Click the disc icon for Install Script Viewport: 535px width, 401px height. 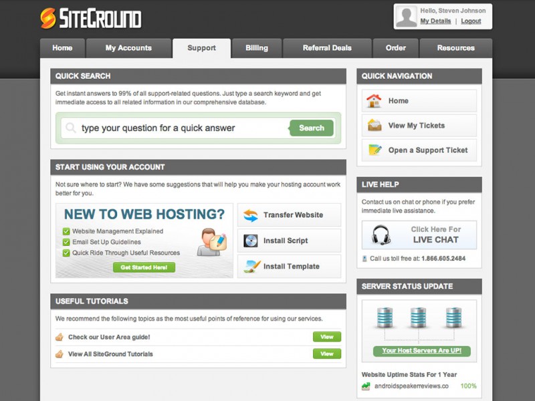tap(250, 241)
